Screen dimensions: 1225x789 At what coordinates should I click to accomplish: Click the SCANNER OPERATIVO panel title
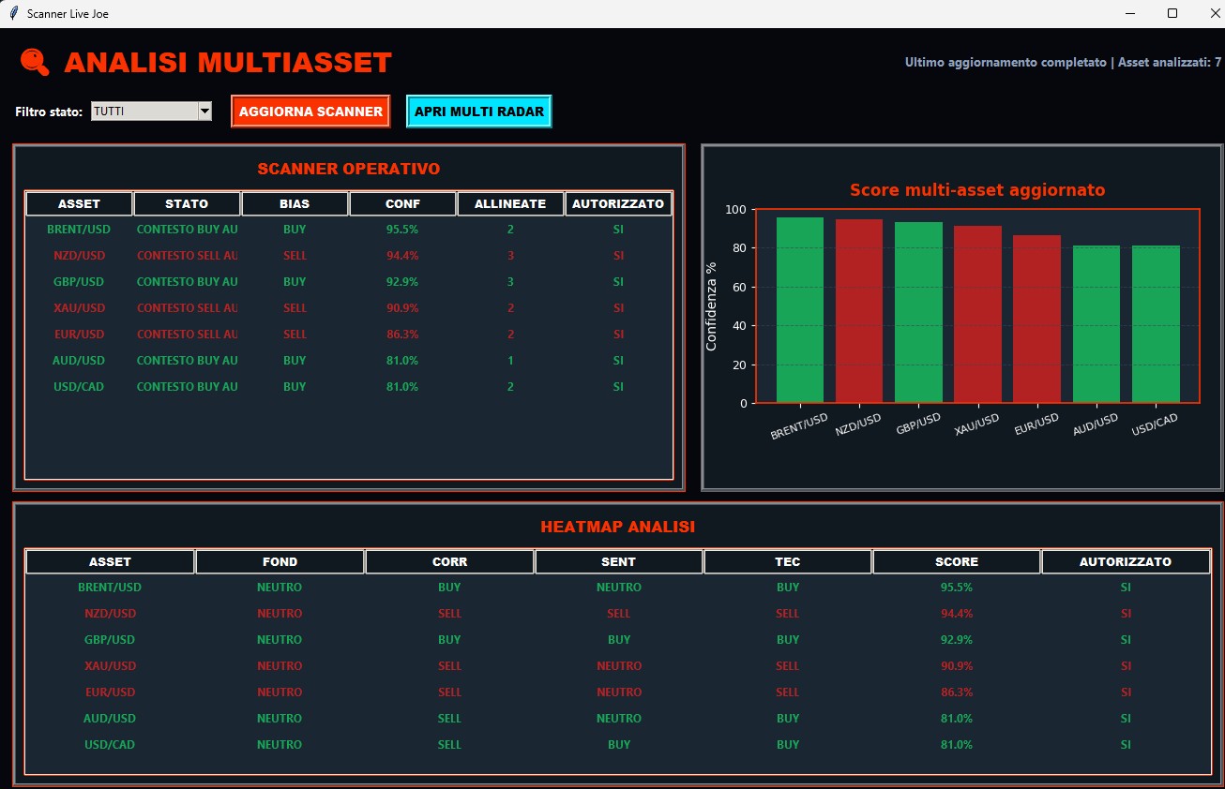[x=349, y=169]
